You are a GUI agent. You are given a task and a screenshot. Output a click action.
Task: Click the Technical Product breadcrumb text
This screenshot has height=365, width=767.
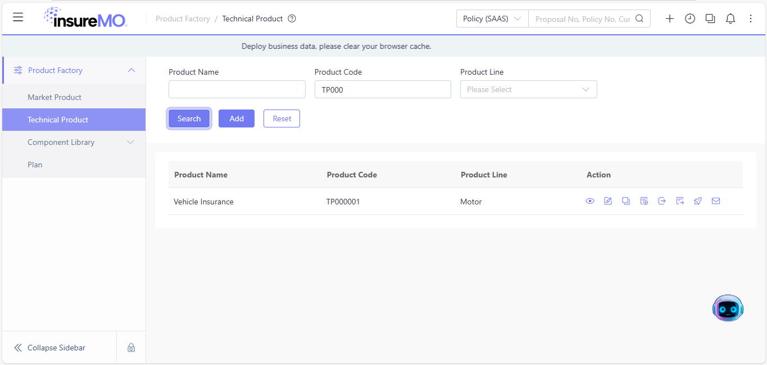tap(252, 19)
